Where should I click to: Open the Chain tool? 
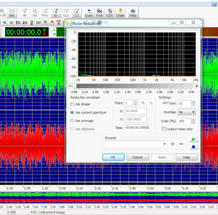pos(120,13)
